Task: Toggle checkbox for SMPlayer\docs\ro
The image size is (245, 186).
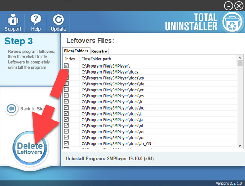Action: [x=66, y=131]
